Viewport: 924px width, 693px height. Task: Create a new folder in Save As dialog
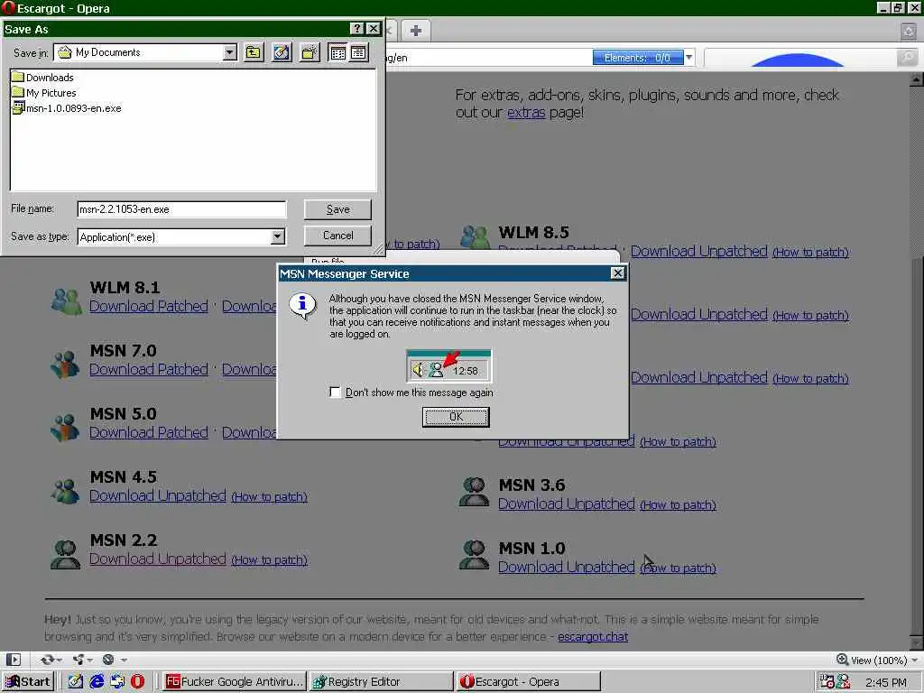(310, 52)
